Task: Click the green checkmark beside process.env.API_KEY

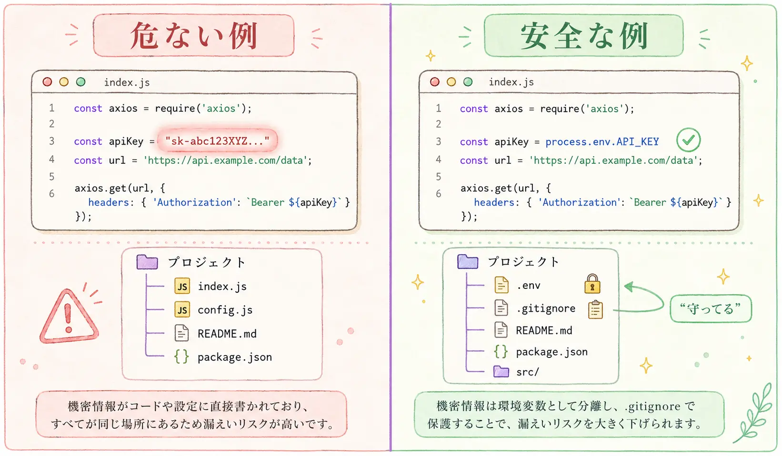Action: [x=688, y=140]
